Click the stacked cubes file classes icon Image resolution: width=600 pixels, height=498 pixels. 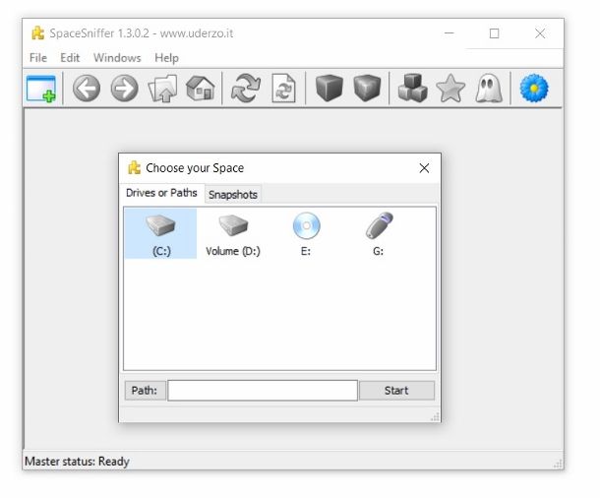[412, 89]
